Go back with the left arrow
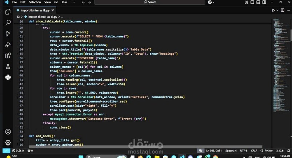 83,2
